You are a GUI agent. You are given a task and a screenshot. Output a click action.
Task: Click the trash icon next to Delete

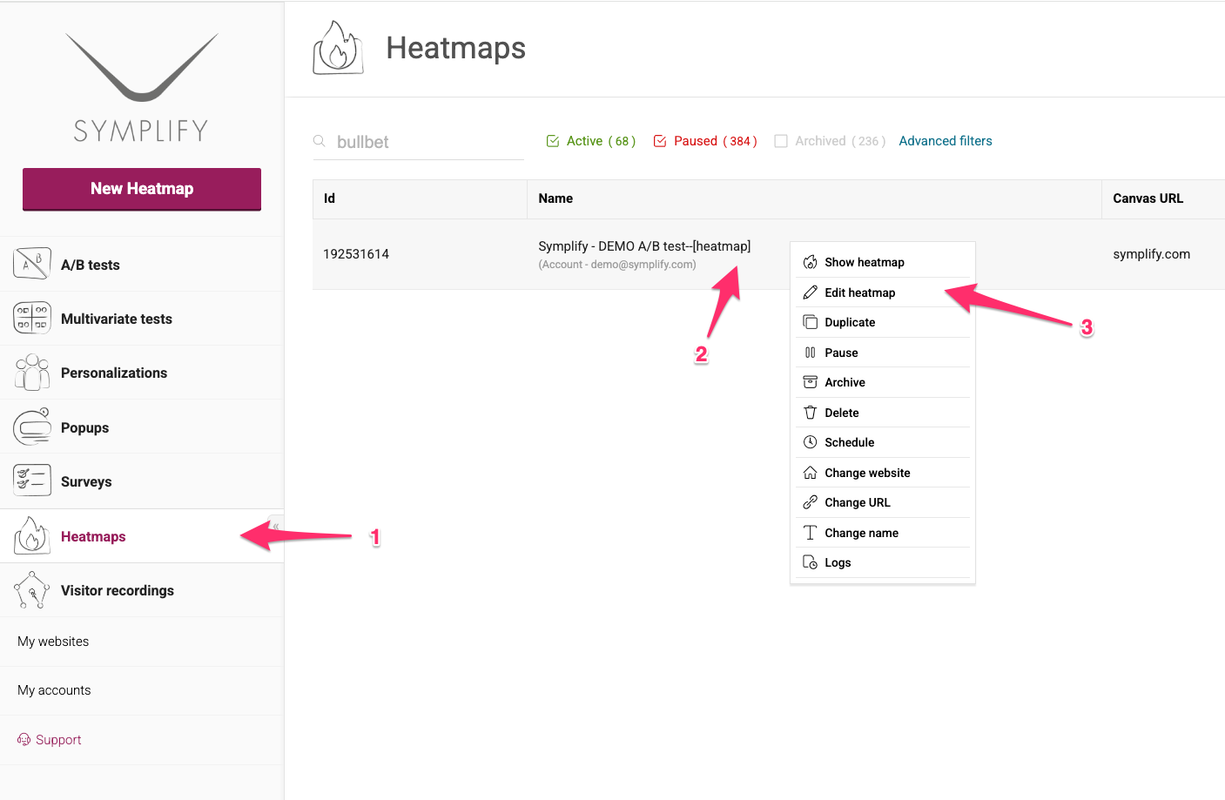(x=810, y=412)
